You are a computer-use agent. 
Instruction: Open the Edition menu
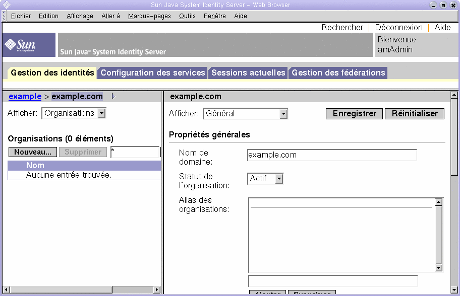click(x=48, y=16)
